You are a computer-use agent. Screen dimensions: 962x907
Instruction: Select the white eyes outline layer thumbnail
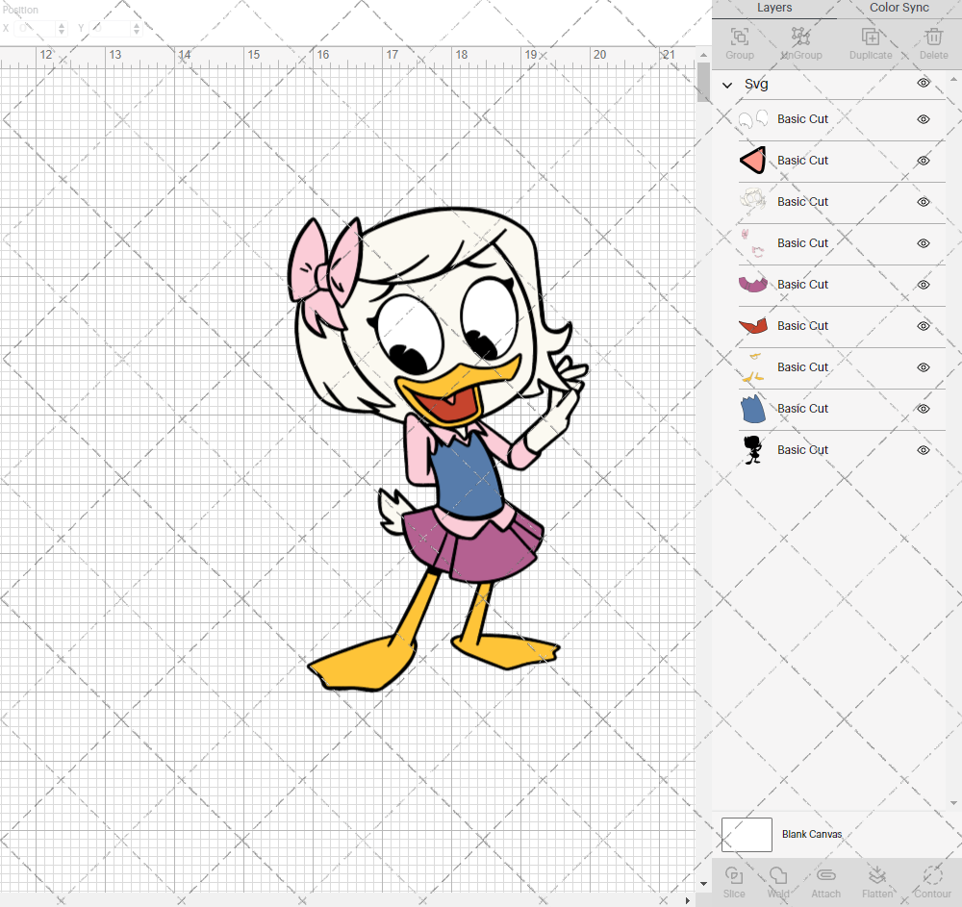(753, 119)
